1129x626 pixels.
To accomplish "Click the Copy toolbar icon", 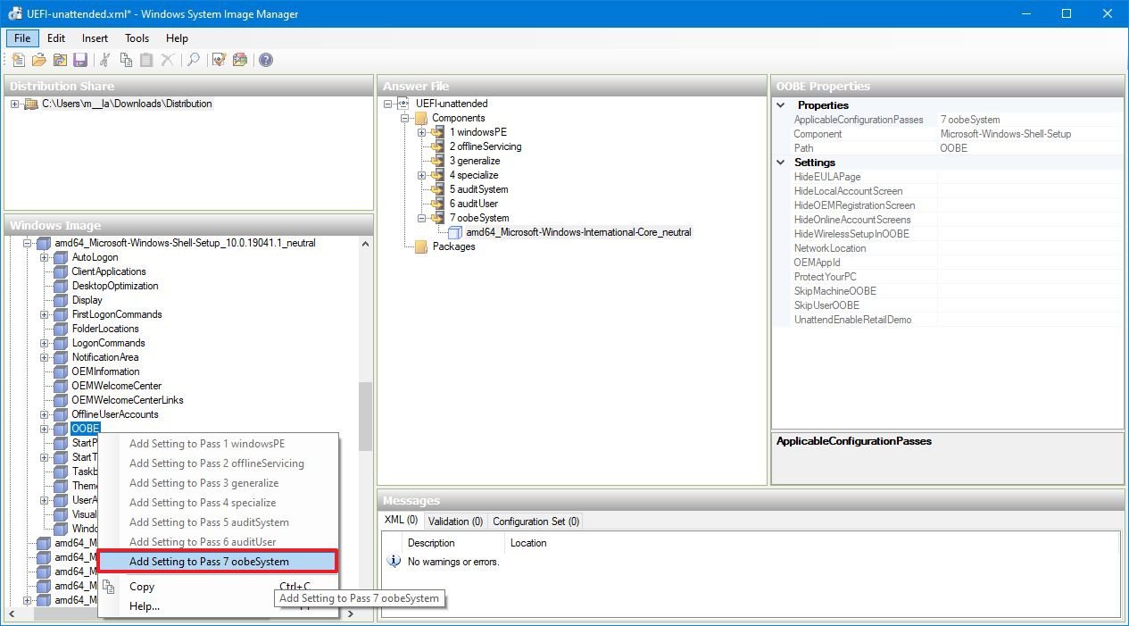I will [x=126, y=60].
